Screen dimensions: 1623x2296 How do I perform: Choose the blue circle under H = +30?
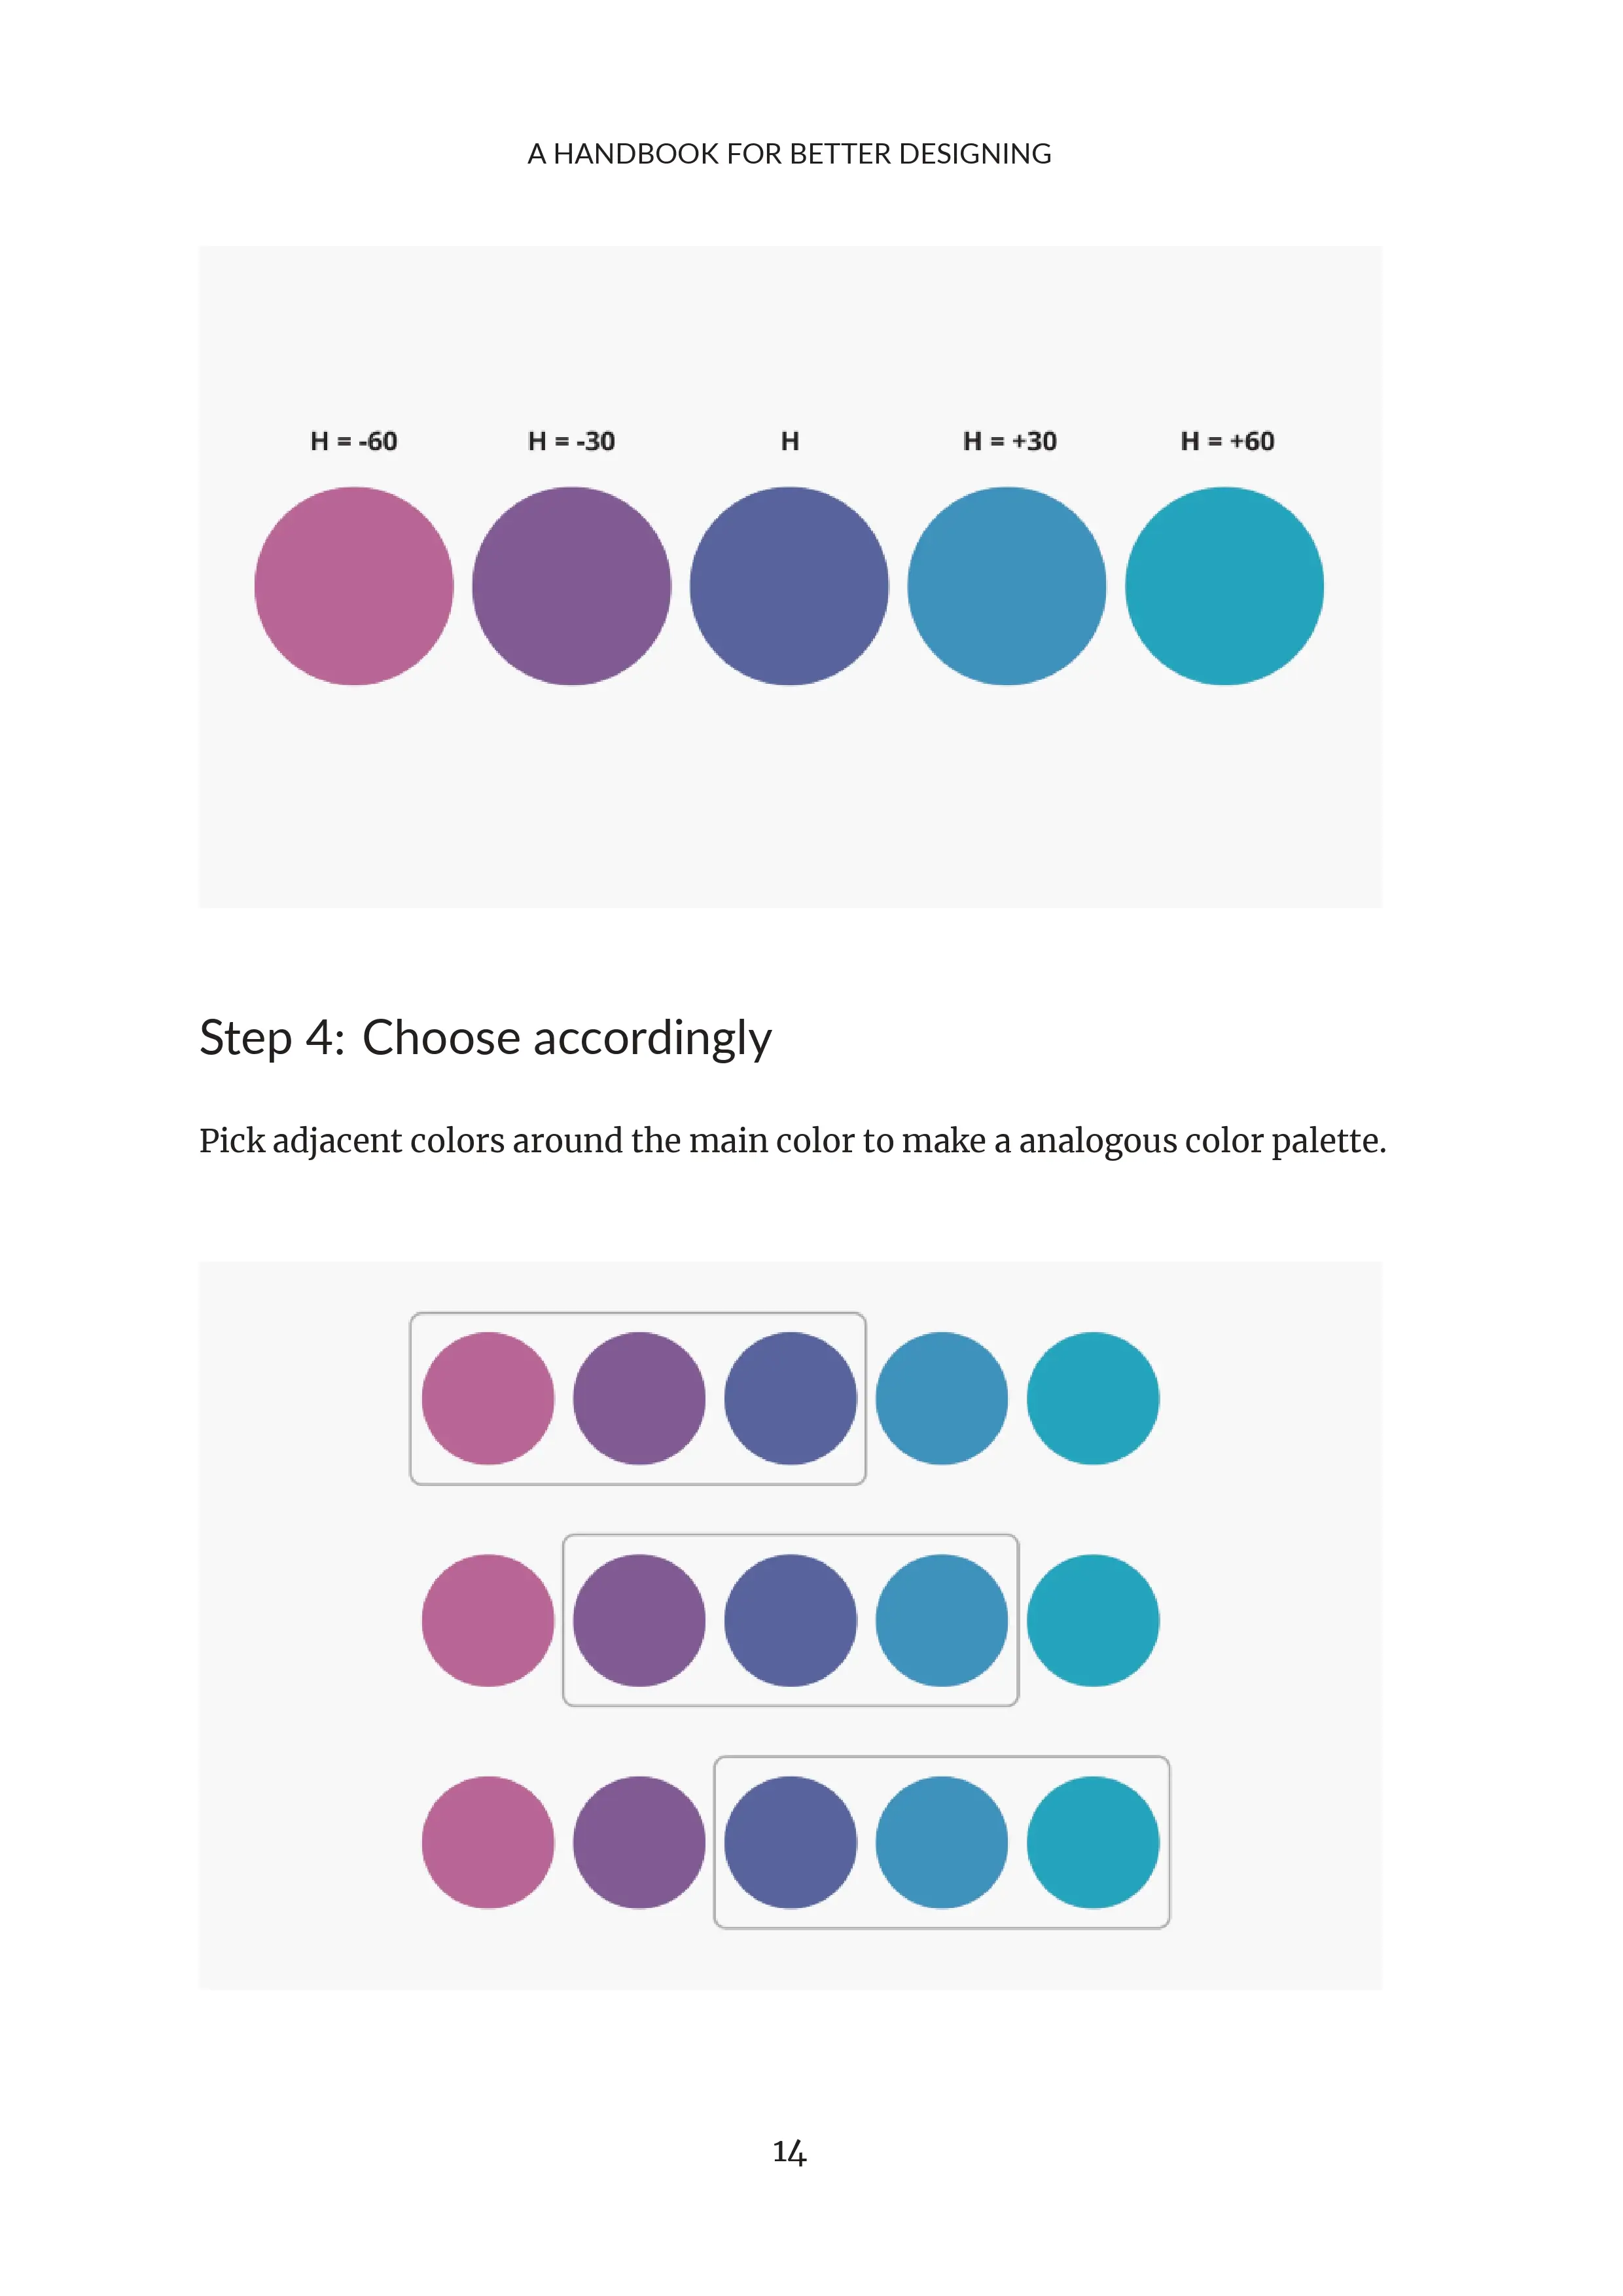point(1007,586)
